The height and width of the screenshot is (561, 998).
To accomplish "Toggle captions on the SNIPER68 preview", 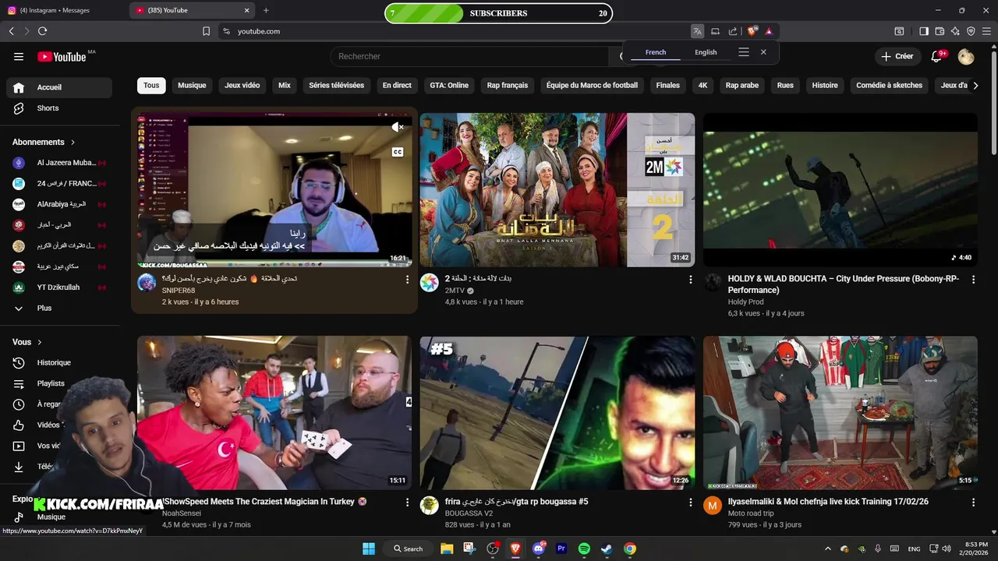I will [x=398, y=152].
